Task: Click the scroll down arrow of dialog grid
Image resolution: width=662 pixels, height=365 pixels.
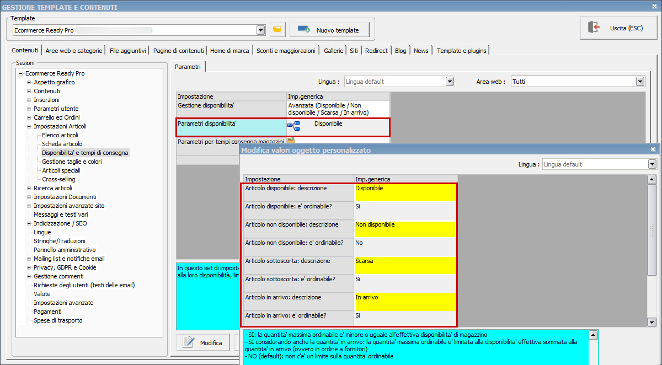Action: pyautogui.click(x=652, y=322)
